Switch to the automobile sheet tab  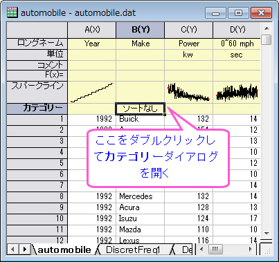pos(64,250)
